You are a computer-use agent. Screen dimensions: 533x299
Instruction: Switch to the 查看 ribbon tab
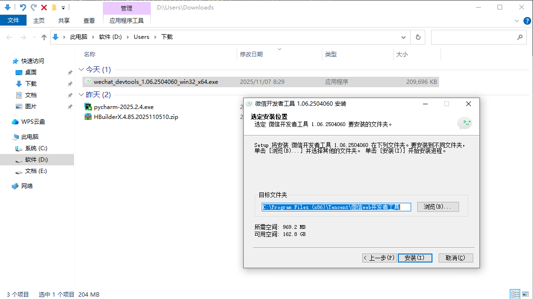[x=89, y=20]
